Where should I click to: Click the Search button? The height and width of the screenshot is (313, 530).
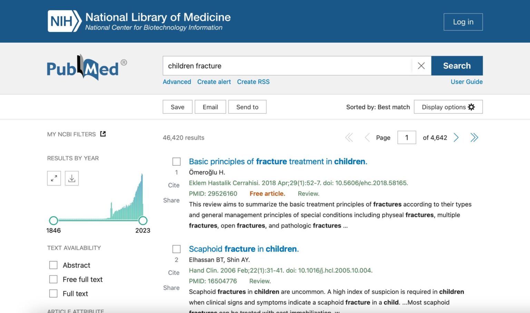point(457,66)
